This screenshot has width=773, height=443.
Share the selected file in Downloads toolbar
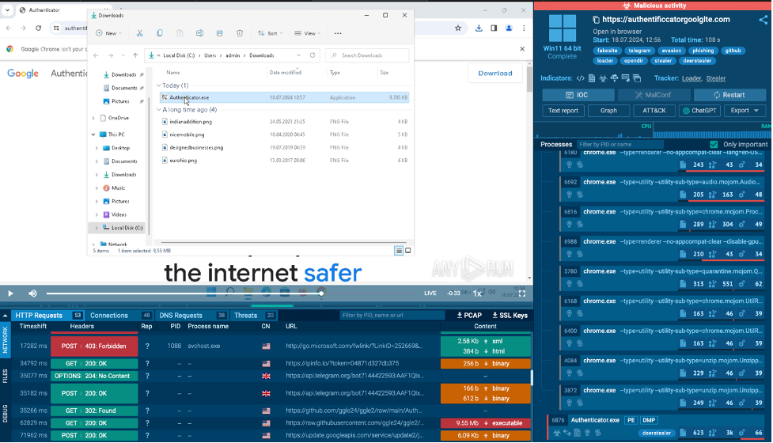220,33
